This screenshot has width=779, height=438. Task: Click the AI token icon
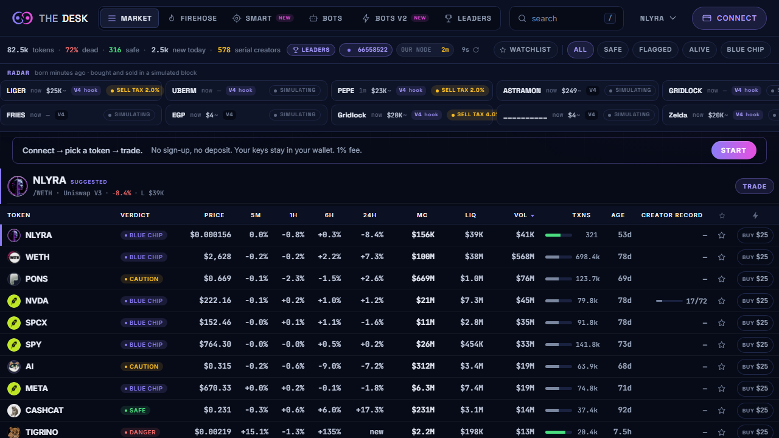tap(14, 366)
